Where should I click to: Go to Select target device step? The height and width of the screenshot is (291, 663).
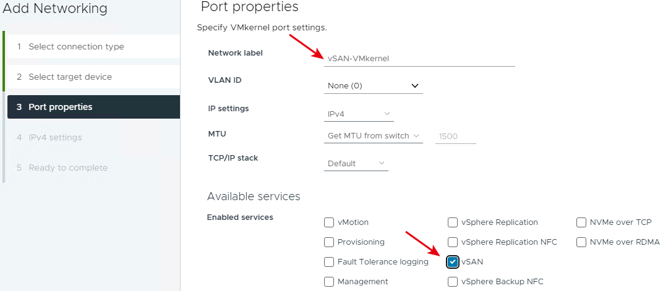[x=70, y=77]
